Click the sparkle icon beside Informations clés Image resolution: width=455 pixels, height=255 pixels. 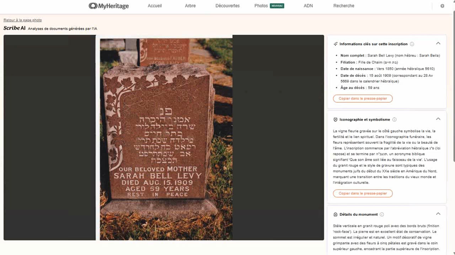coord(335,44)
